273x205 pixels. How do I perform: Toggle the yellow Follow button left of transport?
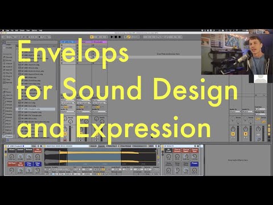click(92, 37)
